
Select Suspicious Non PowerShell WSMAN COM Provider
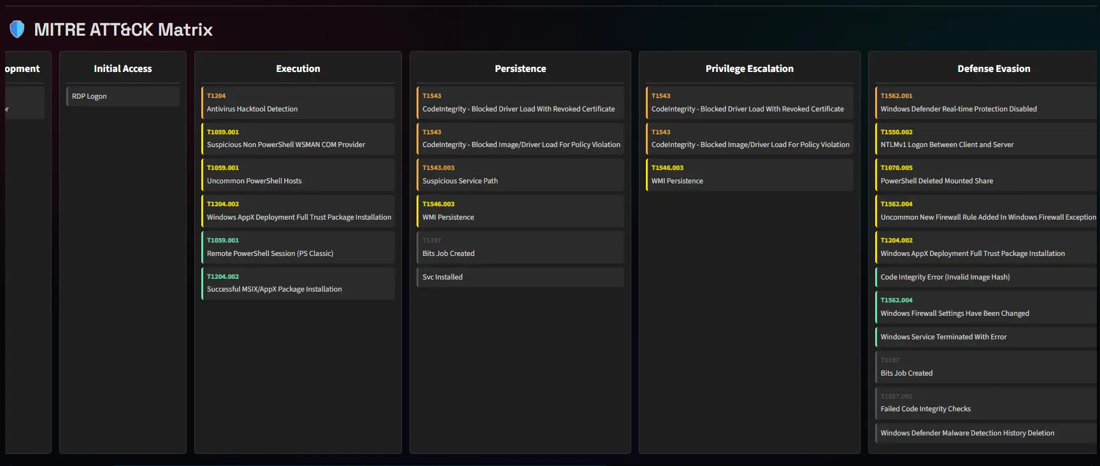(x=297, y=139)
